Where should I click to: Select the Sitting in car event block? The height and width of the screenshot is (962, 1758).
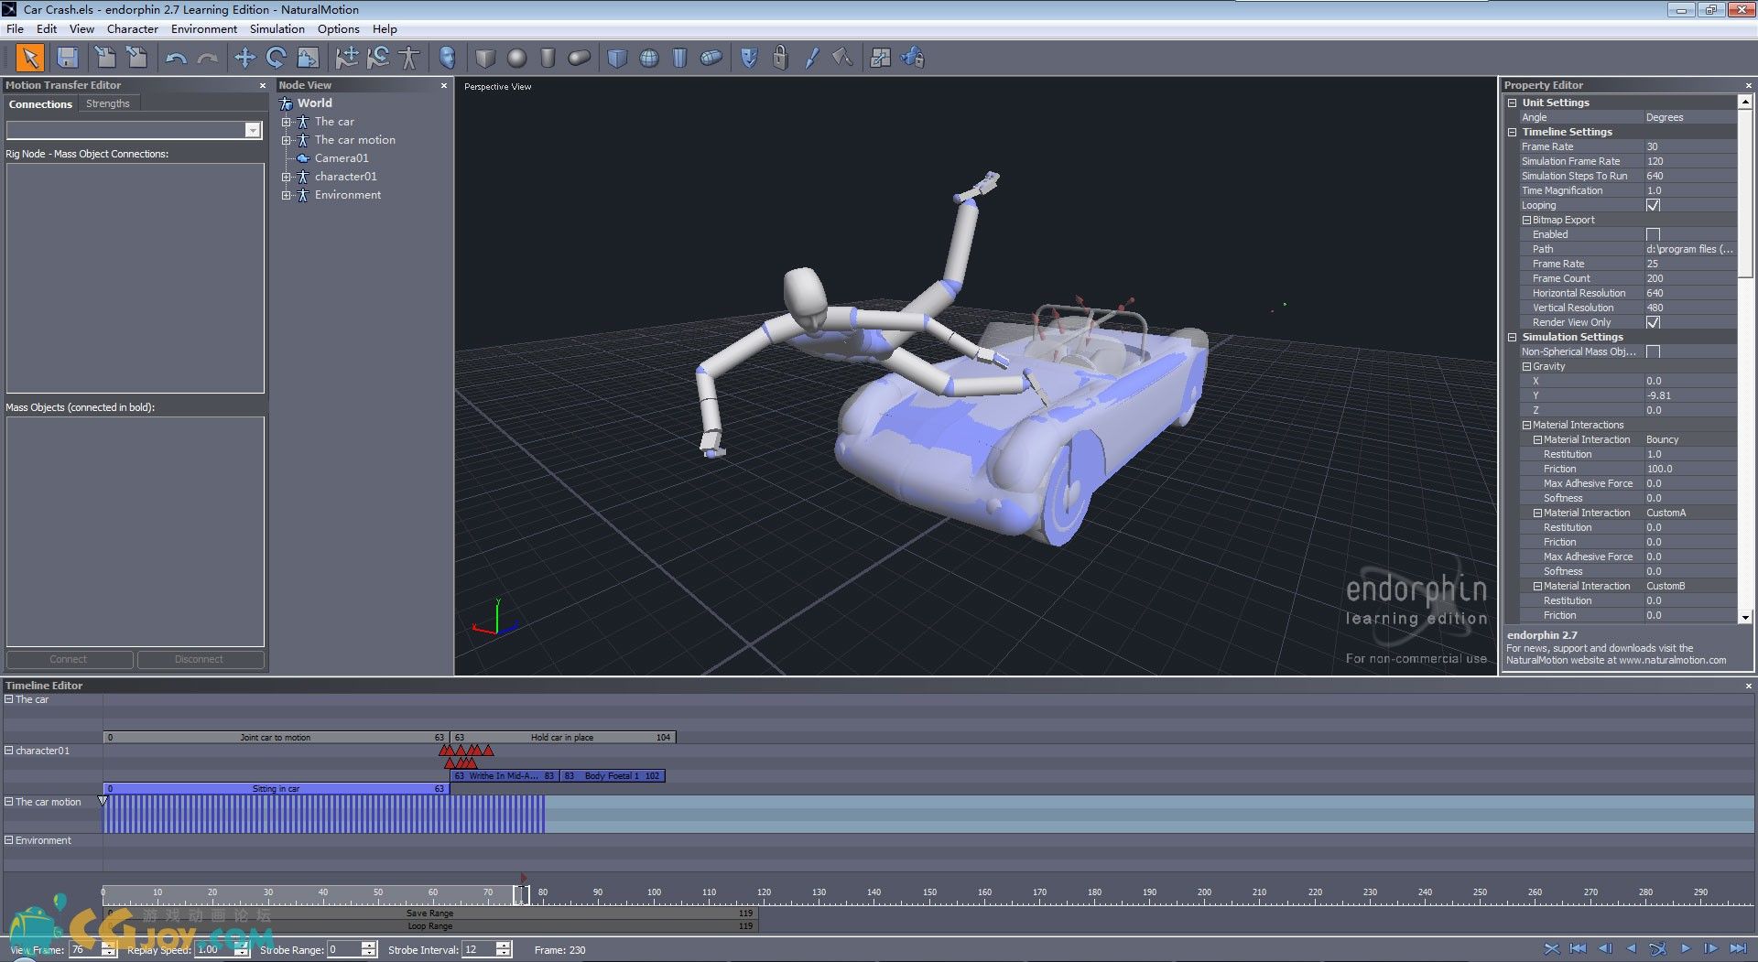[x=276, y=788]
